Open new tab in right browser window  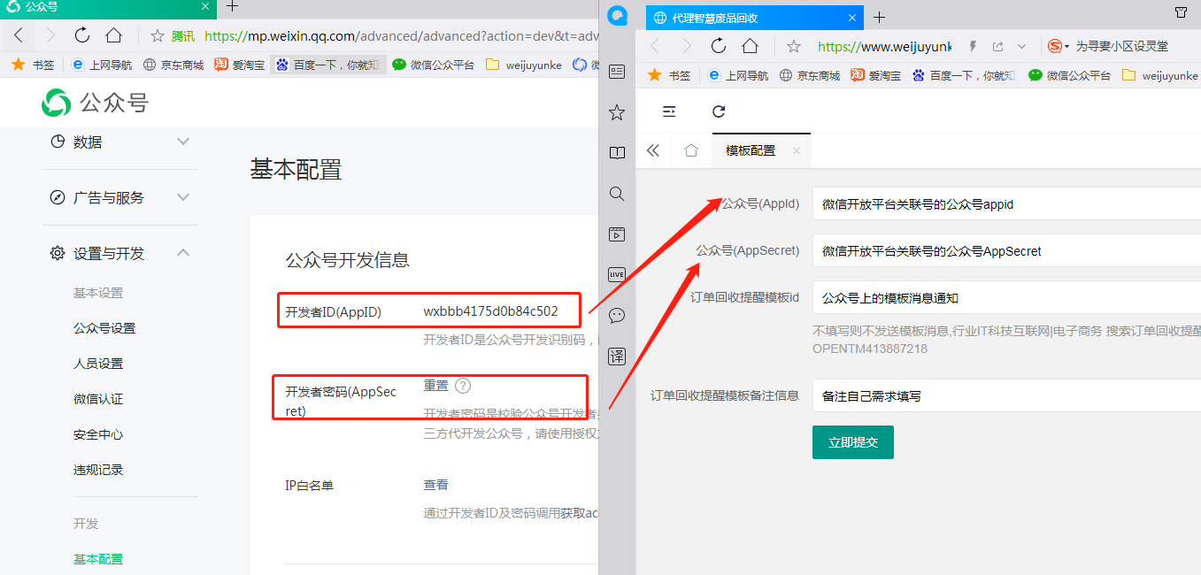pyautogui.click(x=879, y=18)
